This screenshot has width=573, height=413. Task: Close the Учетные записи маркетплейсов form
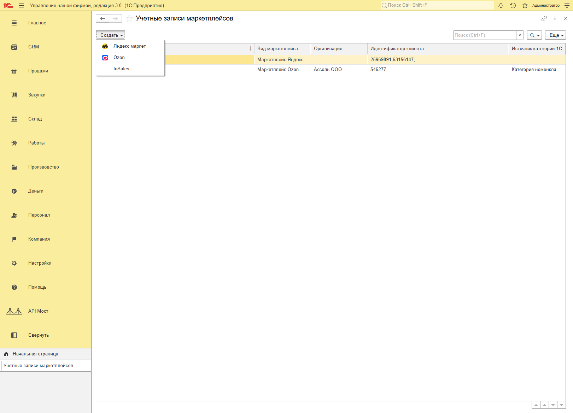tap(566, 18)
